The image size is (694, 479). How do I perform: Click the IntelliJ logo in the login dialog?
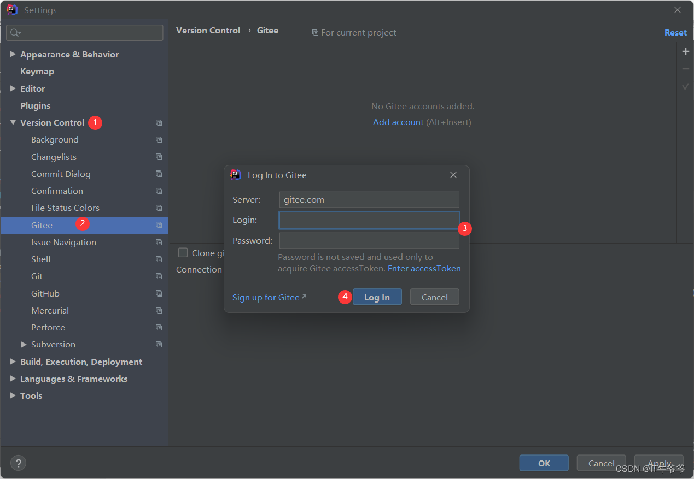[236, 175]
